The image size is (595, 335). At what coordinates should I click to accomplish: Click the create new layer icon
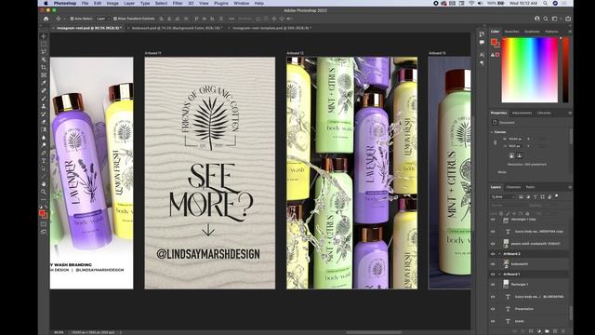click(x=555, y=331)
